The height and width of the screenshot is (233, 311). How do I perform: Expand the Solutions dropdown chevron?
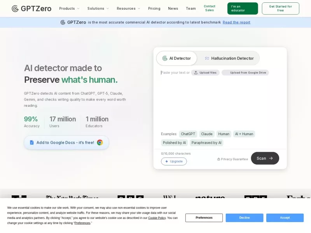108,9
